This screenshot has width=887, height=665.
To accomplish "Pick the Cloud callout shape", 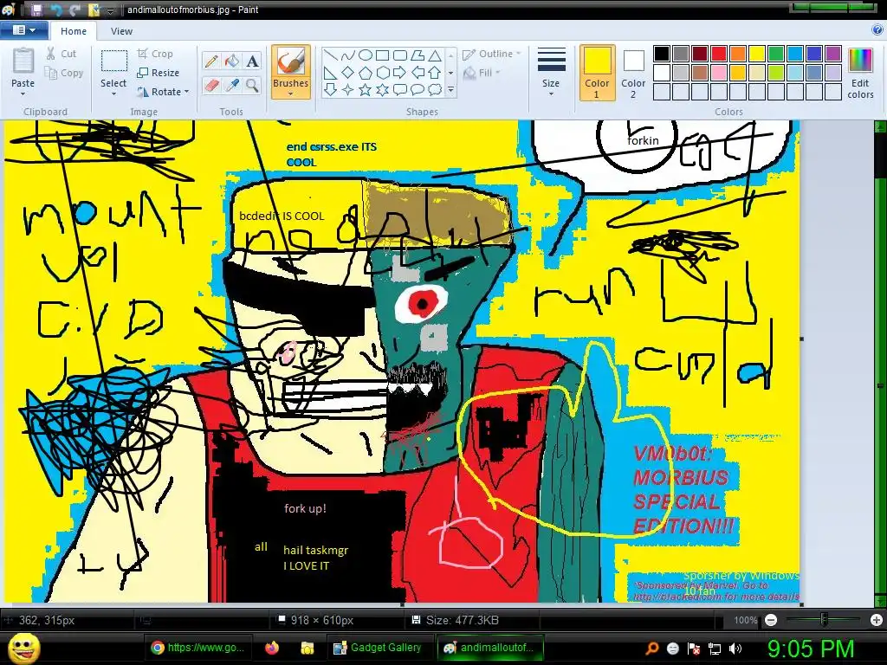I will (x=435, y=89).
